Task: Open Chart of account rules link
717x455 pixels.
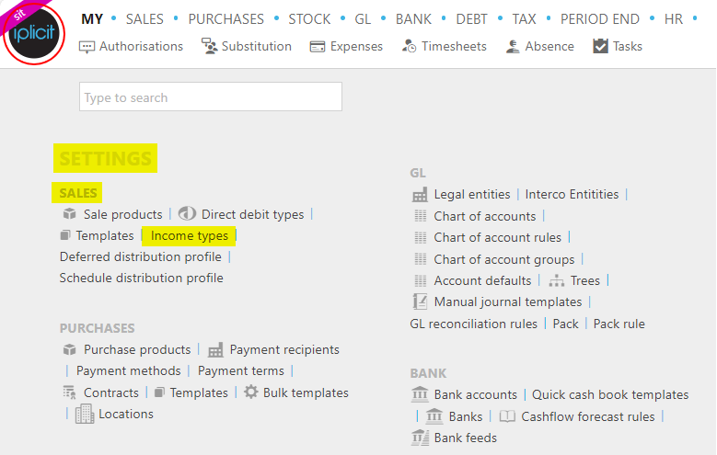Action: click(498, 237)
